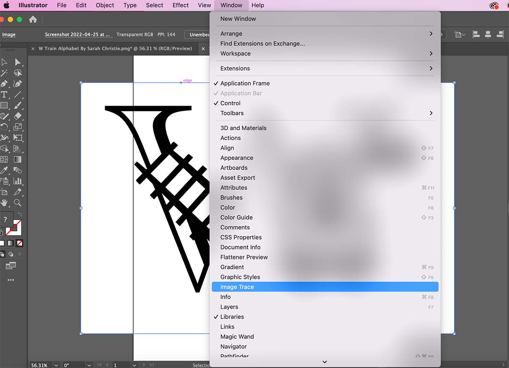Image resolution: width=509 pixels, height=368 pixels.
Task: Open the artboard options dropdown icon
Action: point(459,34)
